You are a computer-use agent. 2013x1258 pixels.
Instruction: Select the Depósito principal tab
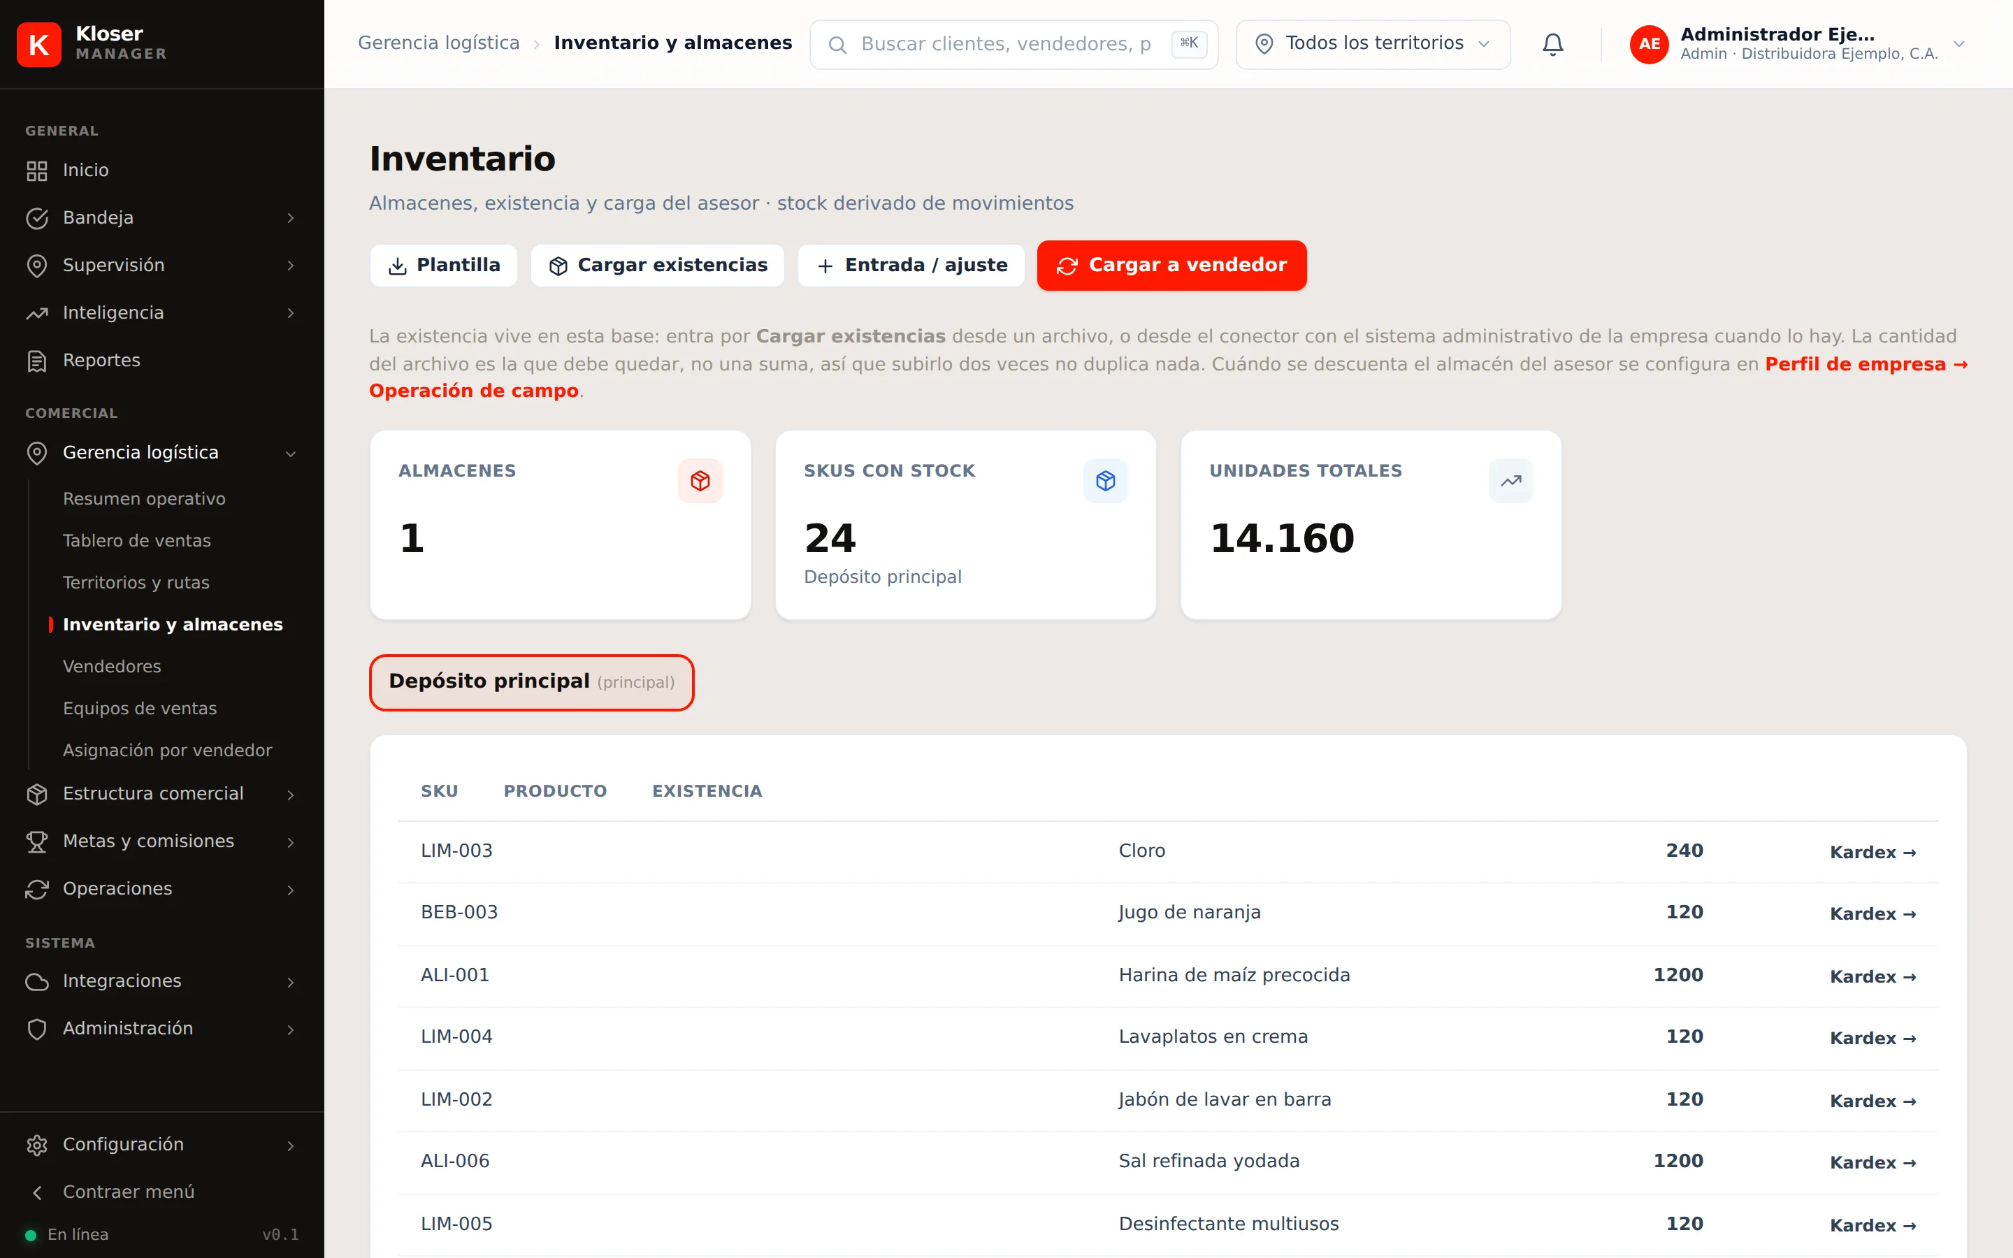point(531,682)
